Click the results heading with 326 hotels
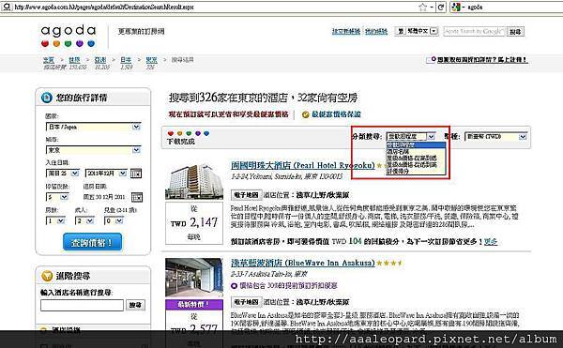Image resolution: width=563 pixels, height=348 pixels. tap(263, 98)
